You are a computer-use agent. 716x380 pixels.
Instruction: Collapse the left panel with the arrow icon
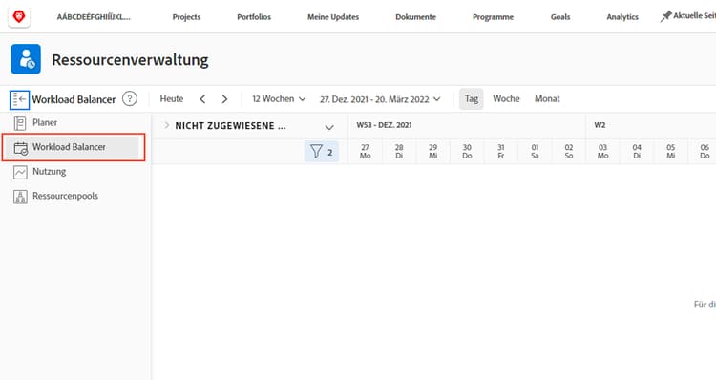coord(20,99)
